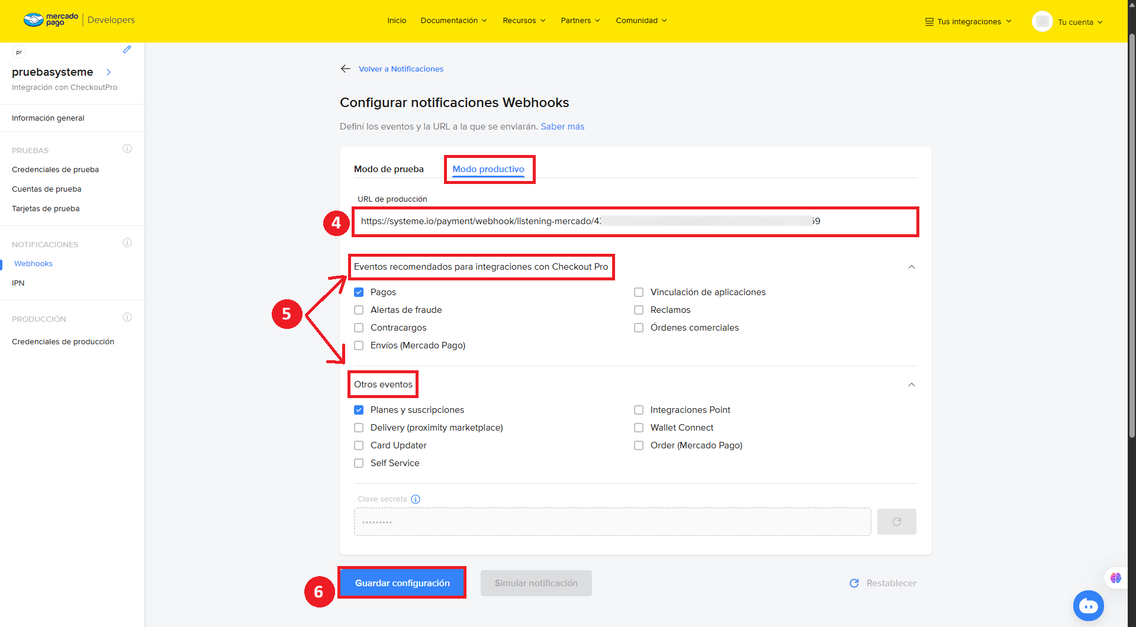Open the Documentación dropdown menu
Screen dimensions: 1136x627
point(454,21)
